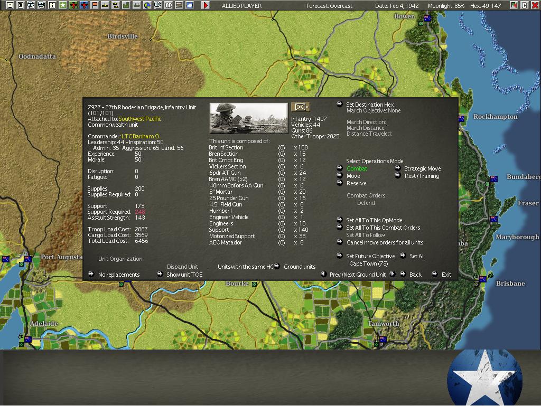Click the Brit Inf Section row

click(x=258, y=147)
